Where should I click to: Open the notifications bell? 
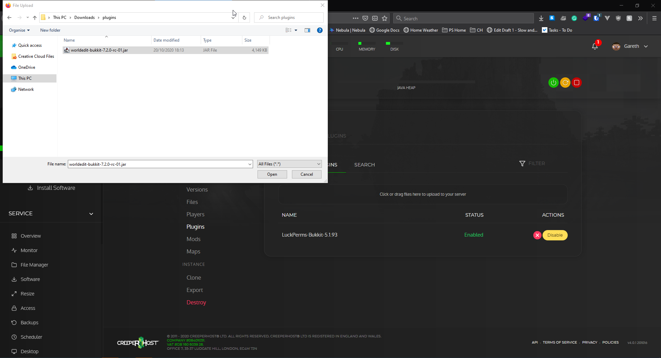tap(595, 46)
